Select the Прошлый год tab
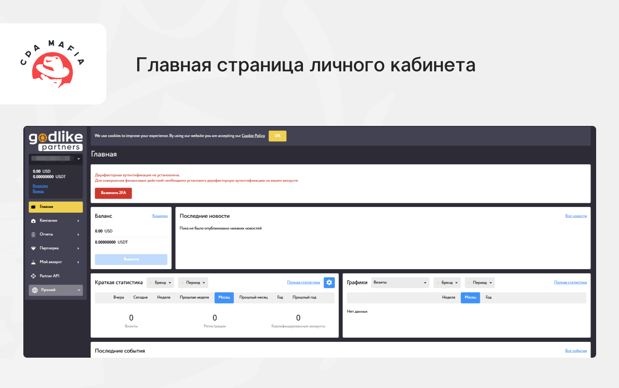The height and width of the screenshot is (388, 619). click(x=304, y=298)
